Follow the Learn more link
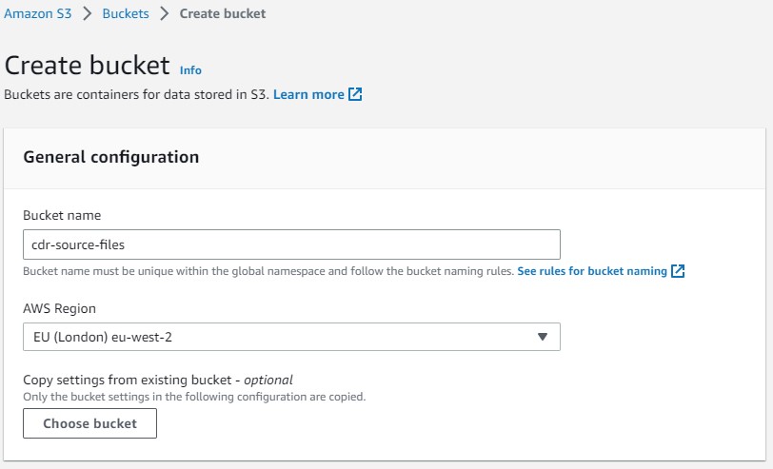This screenshot has height=469, width=773. point(308,94)
